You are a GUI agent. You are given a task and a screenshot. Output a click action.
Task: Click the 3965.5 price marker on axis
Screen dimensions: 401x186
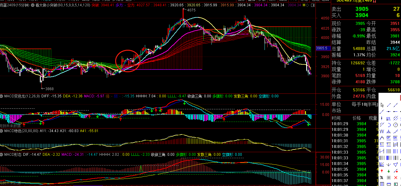323,48
